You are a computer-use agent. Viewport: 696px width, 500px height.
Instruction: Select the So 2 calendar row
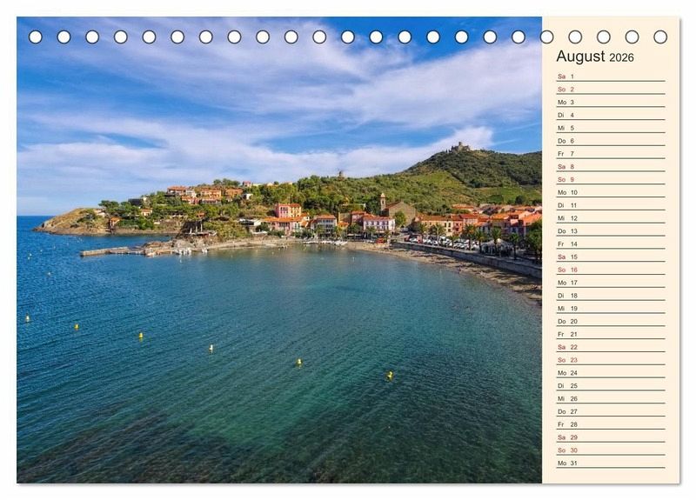611,90
